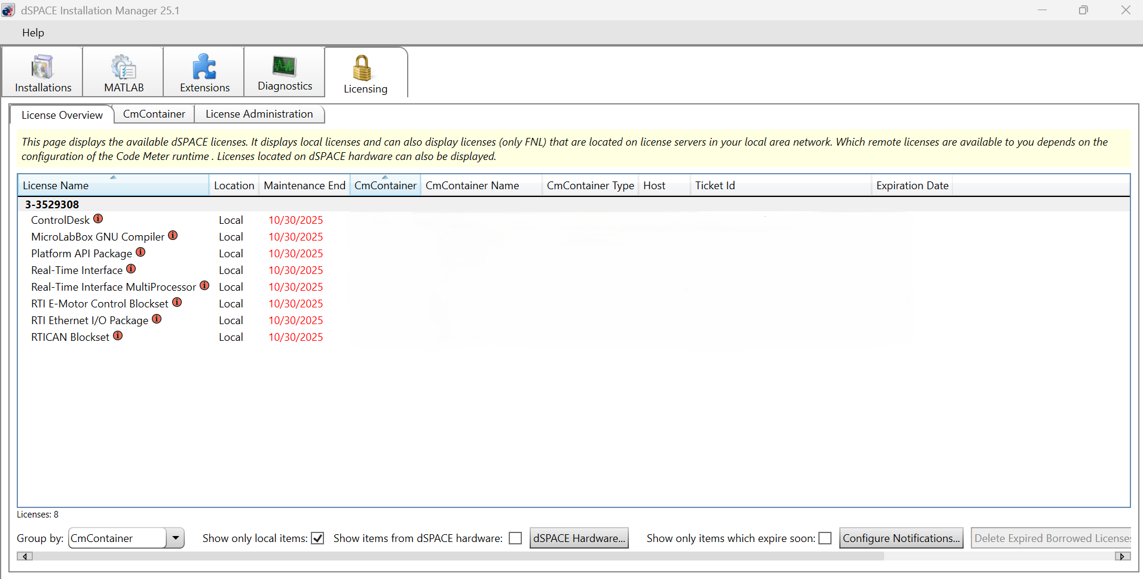
Task: Click Configure Notifications... button
Action: (x=901, y=538)
